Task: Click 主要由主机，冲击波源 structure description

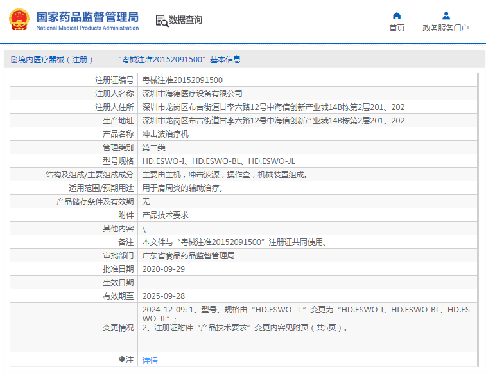Action: [x=225, y=175]
